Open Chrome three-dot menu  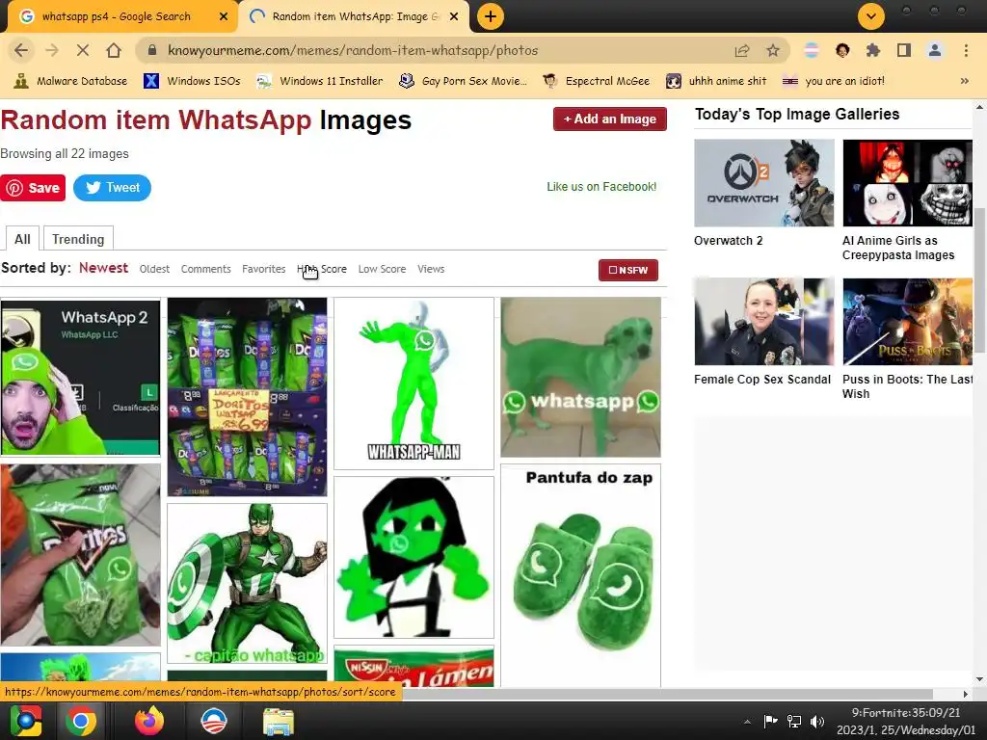[966, 50]
